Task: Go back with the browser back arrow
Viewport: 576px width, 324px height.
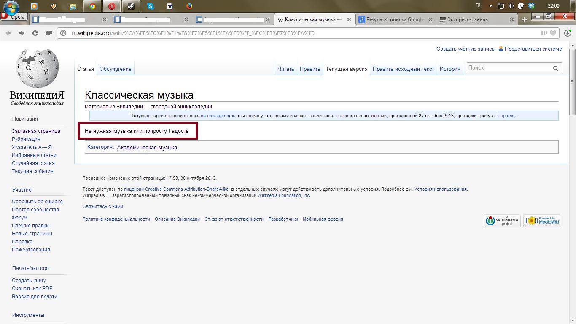Action: pyautogui.click(x=8, y=33)
